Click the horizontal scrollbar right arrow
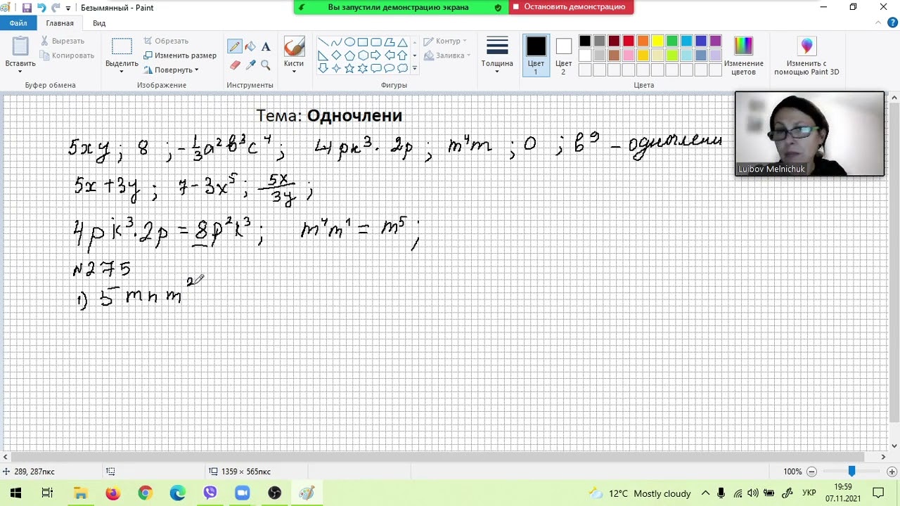This screenshot has height=506, width=900. click(x=884, y=457)
